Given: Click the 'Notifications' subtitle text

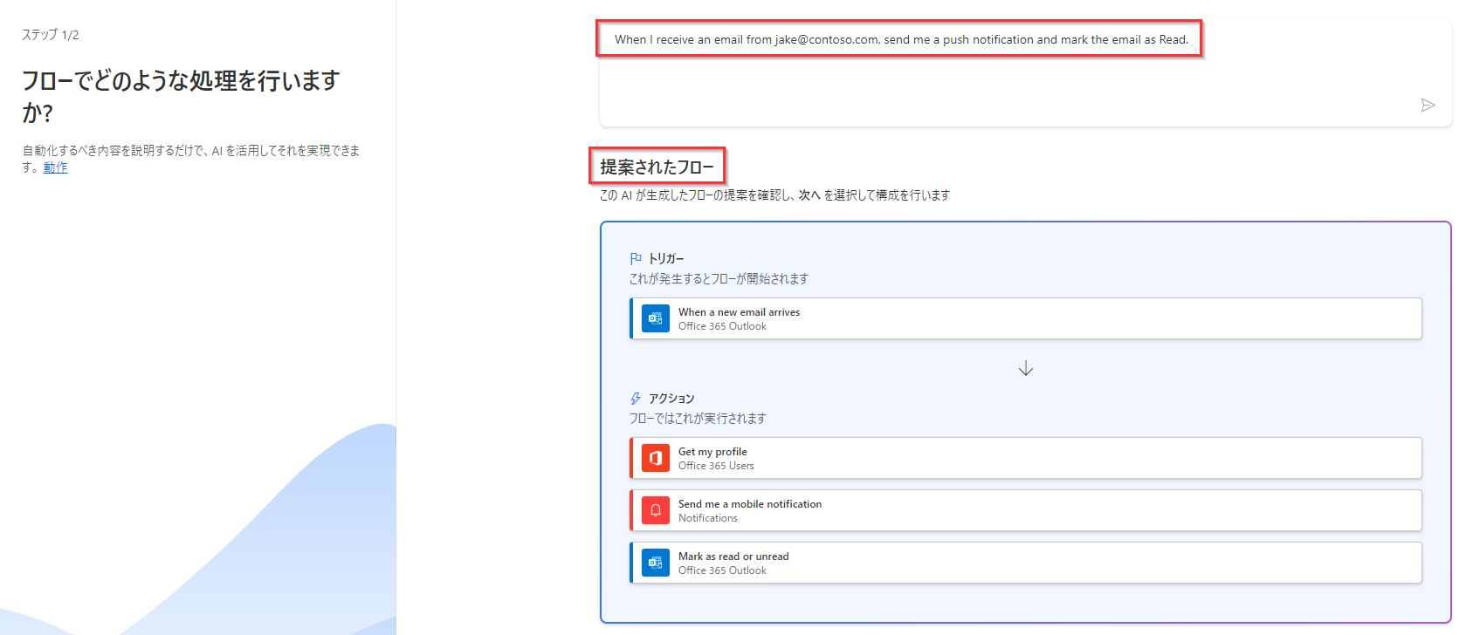Looking at the screenshot, I should pyautogui.click(x=708, y=518).
